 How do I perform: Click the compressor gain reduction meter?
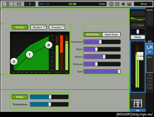(x=62, y=53)
